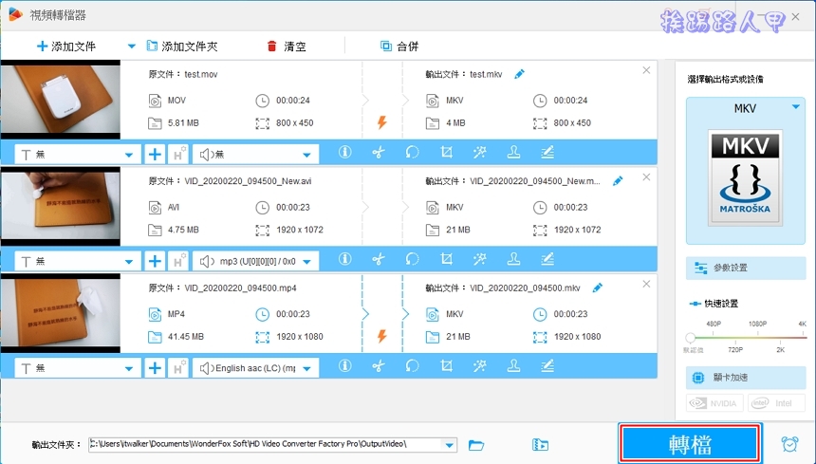Rename output VID_20200220_094500_New with pencil
Viewport: 816px width, 464px height.
(x=618, y=181)
